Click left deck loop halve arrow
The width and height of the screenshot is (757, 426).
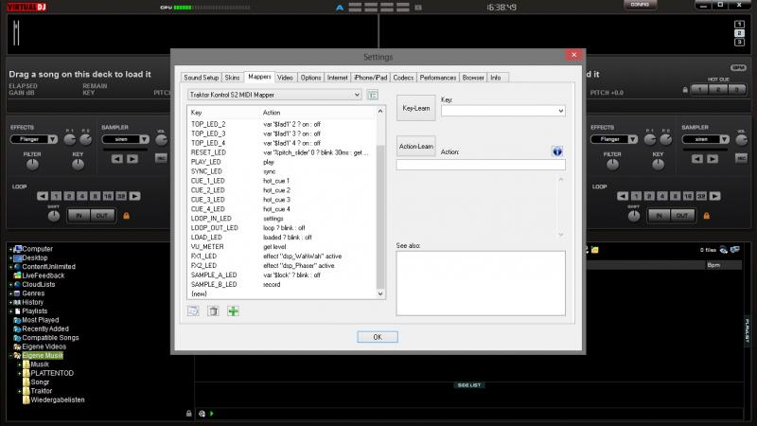point(43,196)
